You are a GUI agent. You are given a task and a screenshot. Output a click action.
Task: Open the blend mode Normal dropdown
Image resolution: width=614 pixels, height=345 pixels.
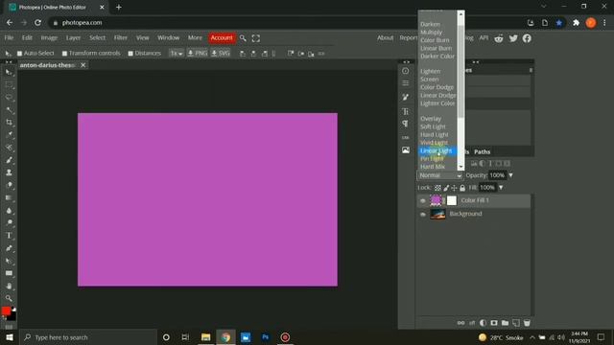point(440,175)
